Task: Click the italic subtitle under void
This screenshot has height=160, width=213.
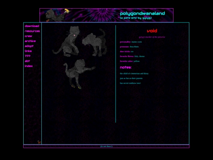Action: coord(152,37)
